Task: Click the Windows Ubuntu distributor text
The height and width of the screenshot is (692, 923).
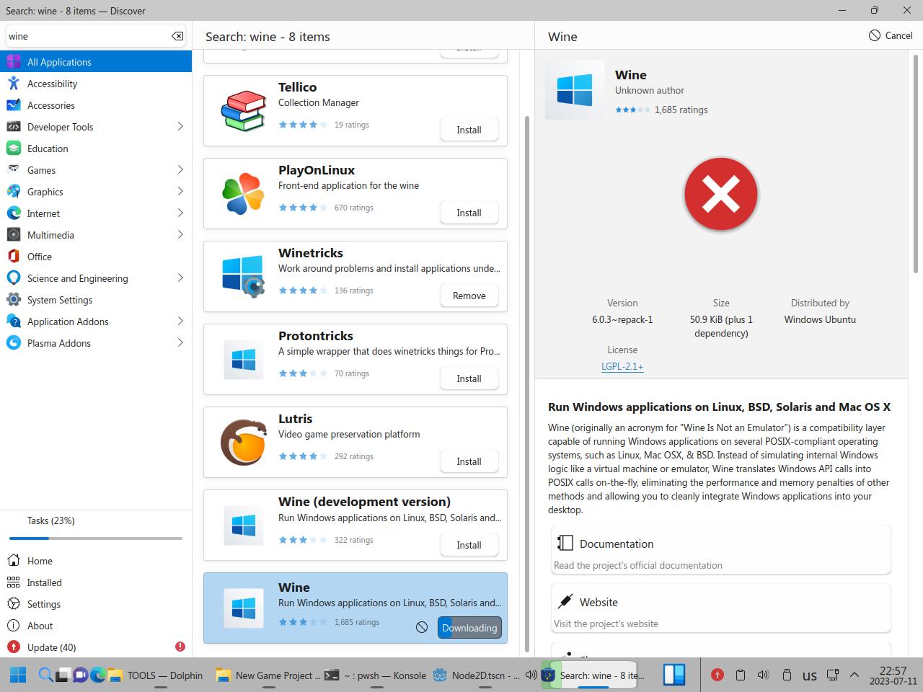Action: click(x=820, y=319)
